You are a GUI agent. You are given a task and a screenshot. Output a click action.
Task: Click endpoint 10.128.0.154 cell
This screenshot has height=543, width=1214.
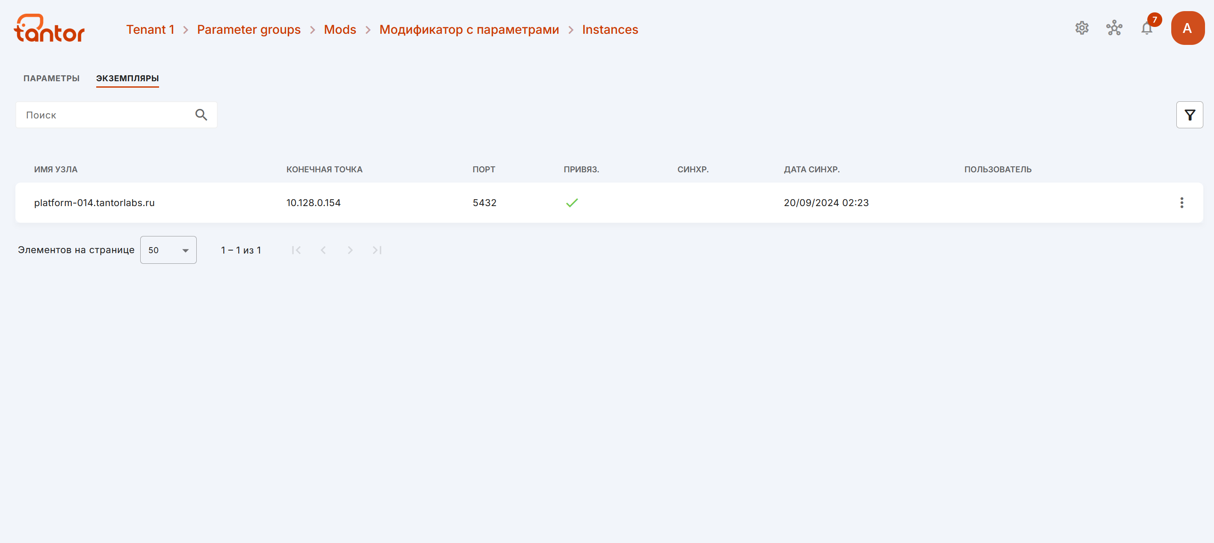click(313, 203)
